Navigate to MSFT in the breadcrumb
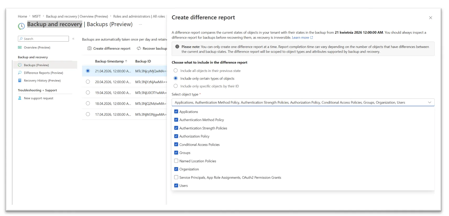 [36, 16]
